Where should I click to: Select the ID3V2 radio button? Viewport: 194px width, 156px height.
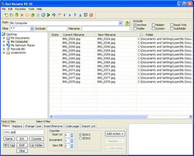pyautogui.click(x=80, y=138)
